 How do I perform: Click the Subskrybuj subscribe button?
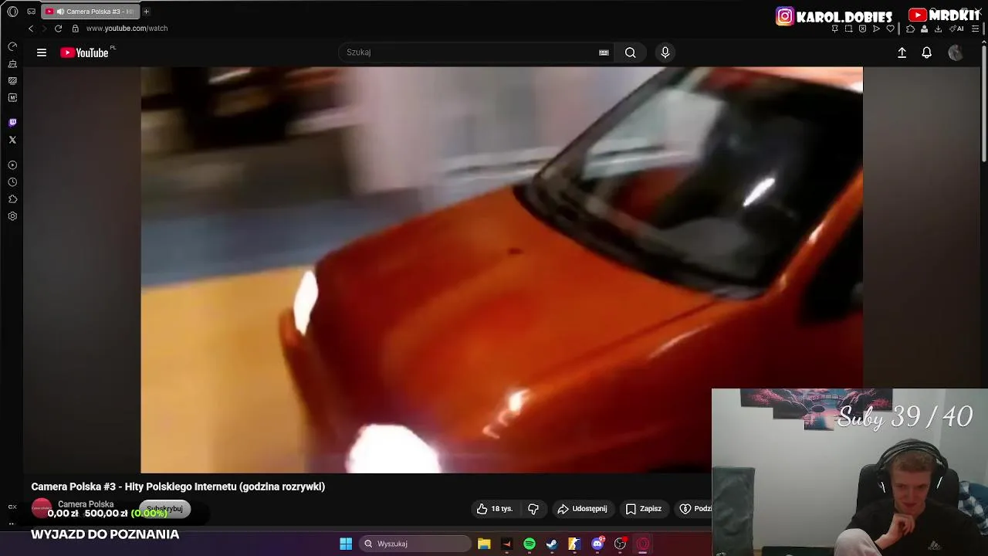[164, 509]
